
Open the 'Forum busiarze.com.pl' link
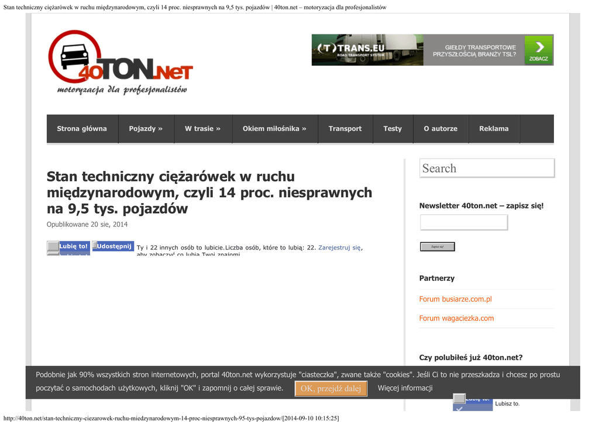coord(455,299)
